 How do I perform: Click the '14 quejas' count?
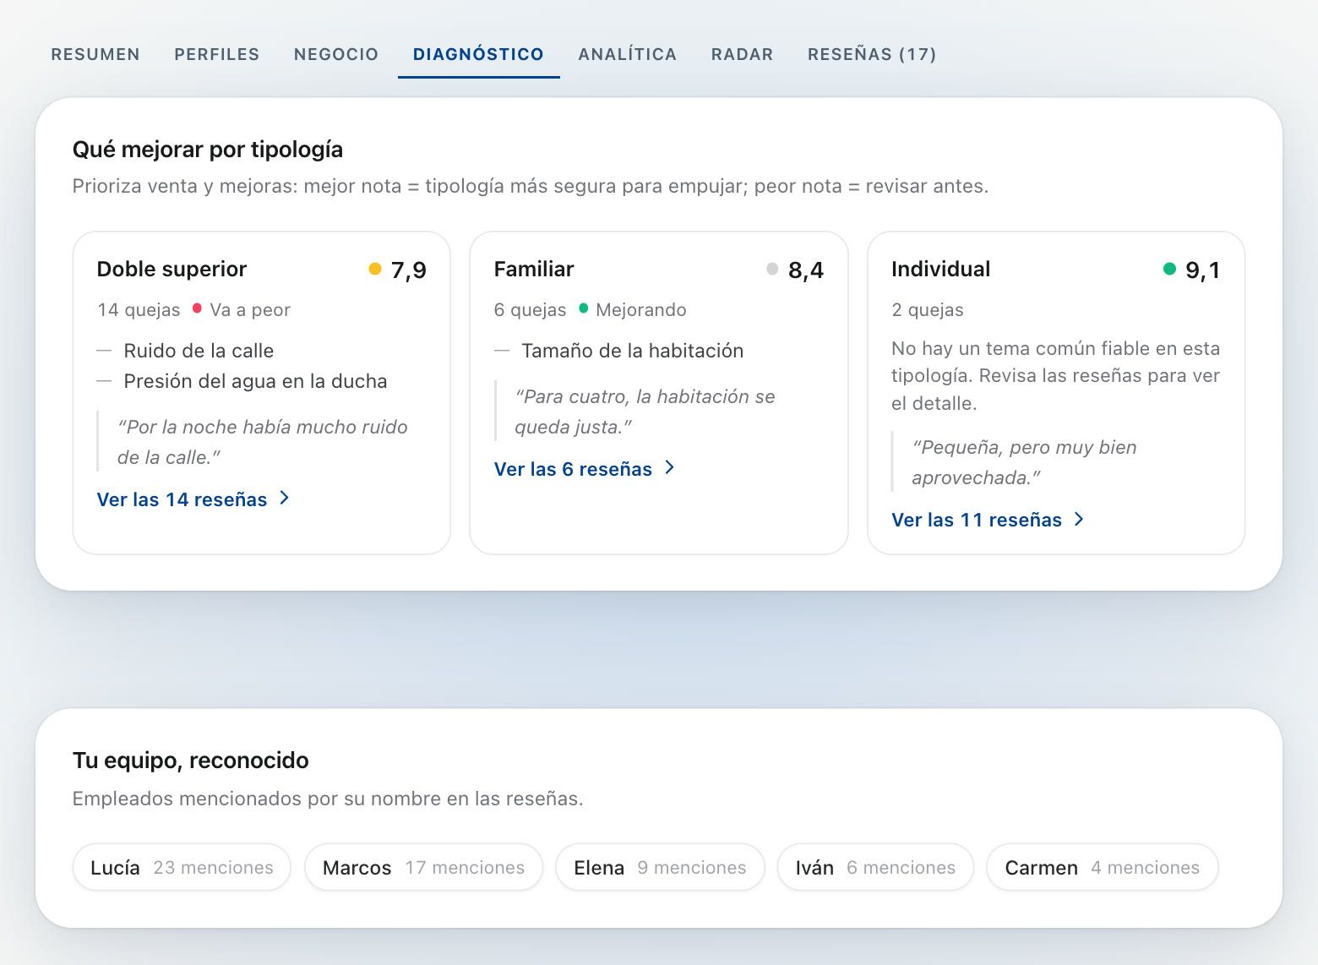139,310
